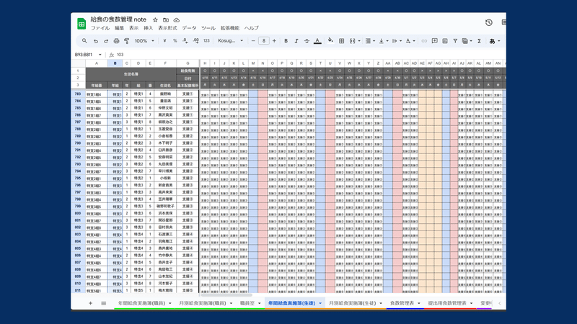This screenshot has width=577, height=324.
Task: Activate the paint format tool
Action: pos(127,41)
